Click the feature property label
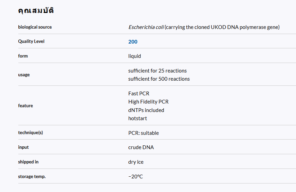Screen dimensions: 296x192 click(x=25, y=106)
